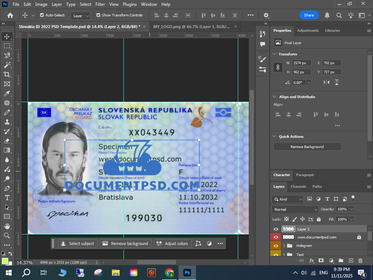The width and height of the screenshot is (373, 280).
Task: Switch to the Channels tab
Action: (x=298, y=186)
